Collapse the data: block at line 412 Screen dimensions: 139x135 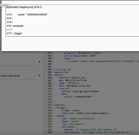tap(53, 94)
